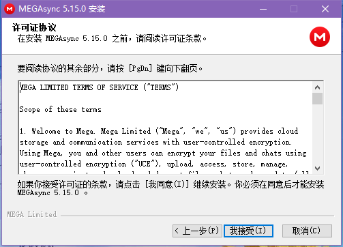Click the 'MEGAsync 5.15.0 安装' window title
This screenshot has height=247, width=343.
(x=62, y=9)
